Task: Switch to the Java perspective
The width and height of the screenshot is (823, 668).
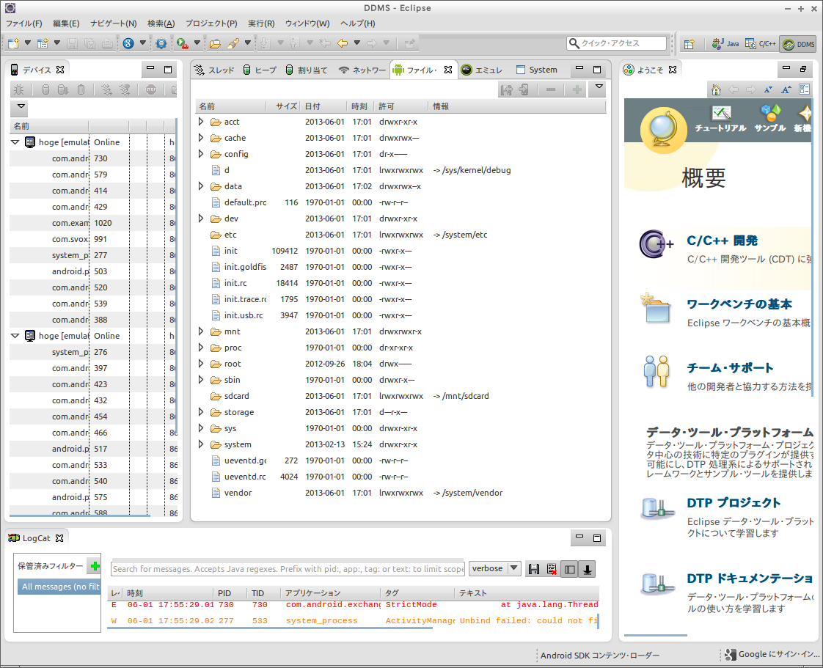Action: pyautogui.click(x=726, y=44)
